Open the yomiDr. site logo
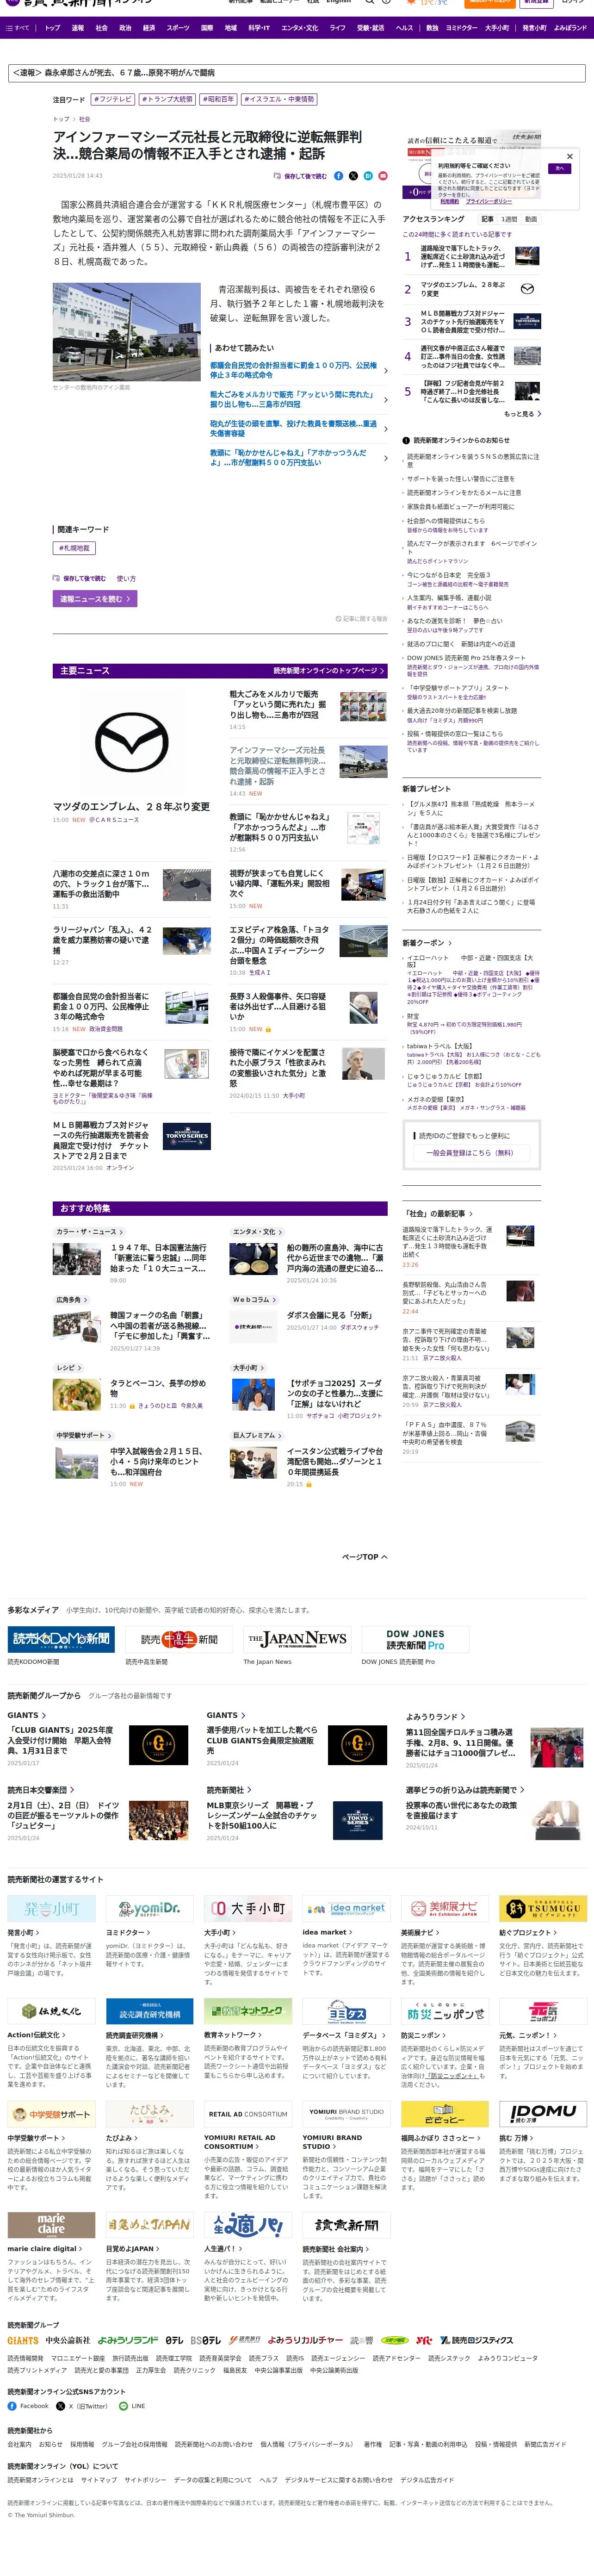594x2576 pixels. (150, 1908)
